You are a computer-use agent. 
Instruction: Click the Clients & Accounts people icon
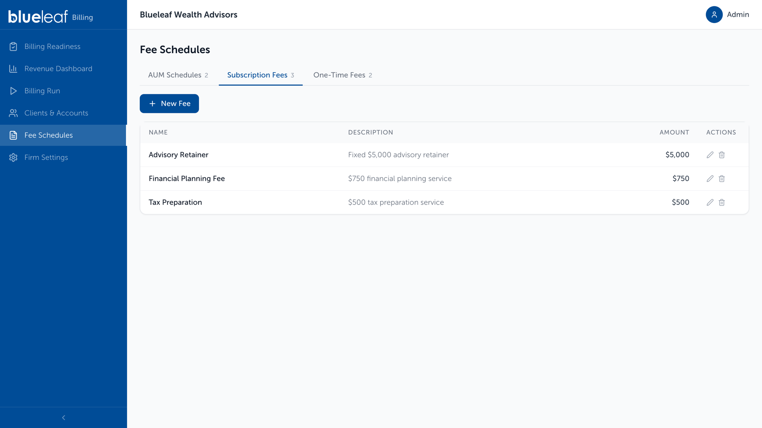tap(13, 113)
